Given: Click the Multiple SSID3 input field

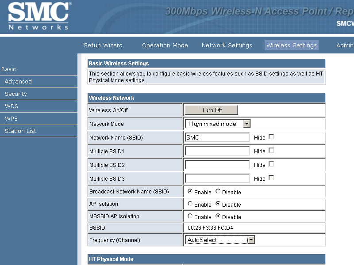Looking at the screenshot, I should pos(217,178).
